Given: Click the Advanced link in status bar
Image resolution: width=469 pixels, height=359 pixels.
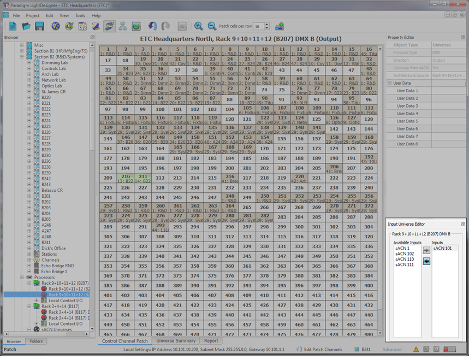Looking at the screenshot, I should (x=392, y=349).
